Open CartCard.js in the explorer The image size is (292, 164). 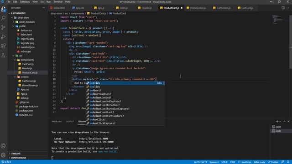tap(28, 64)
